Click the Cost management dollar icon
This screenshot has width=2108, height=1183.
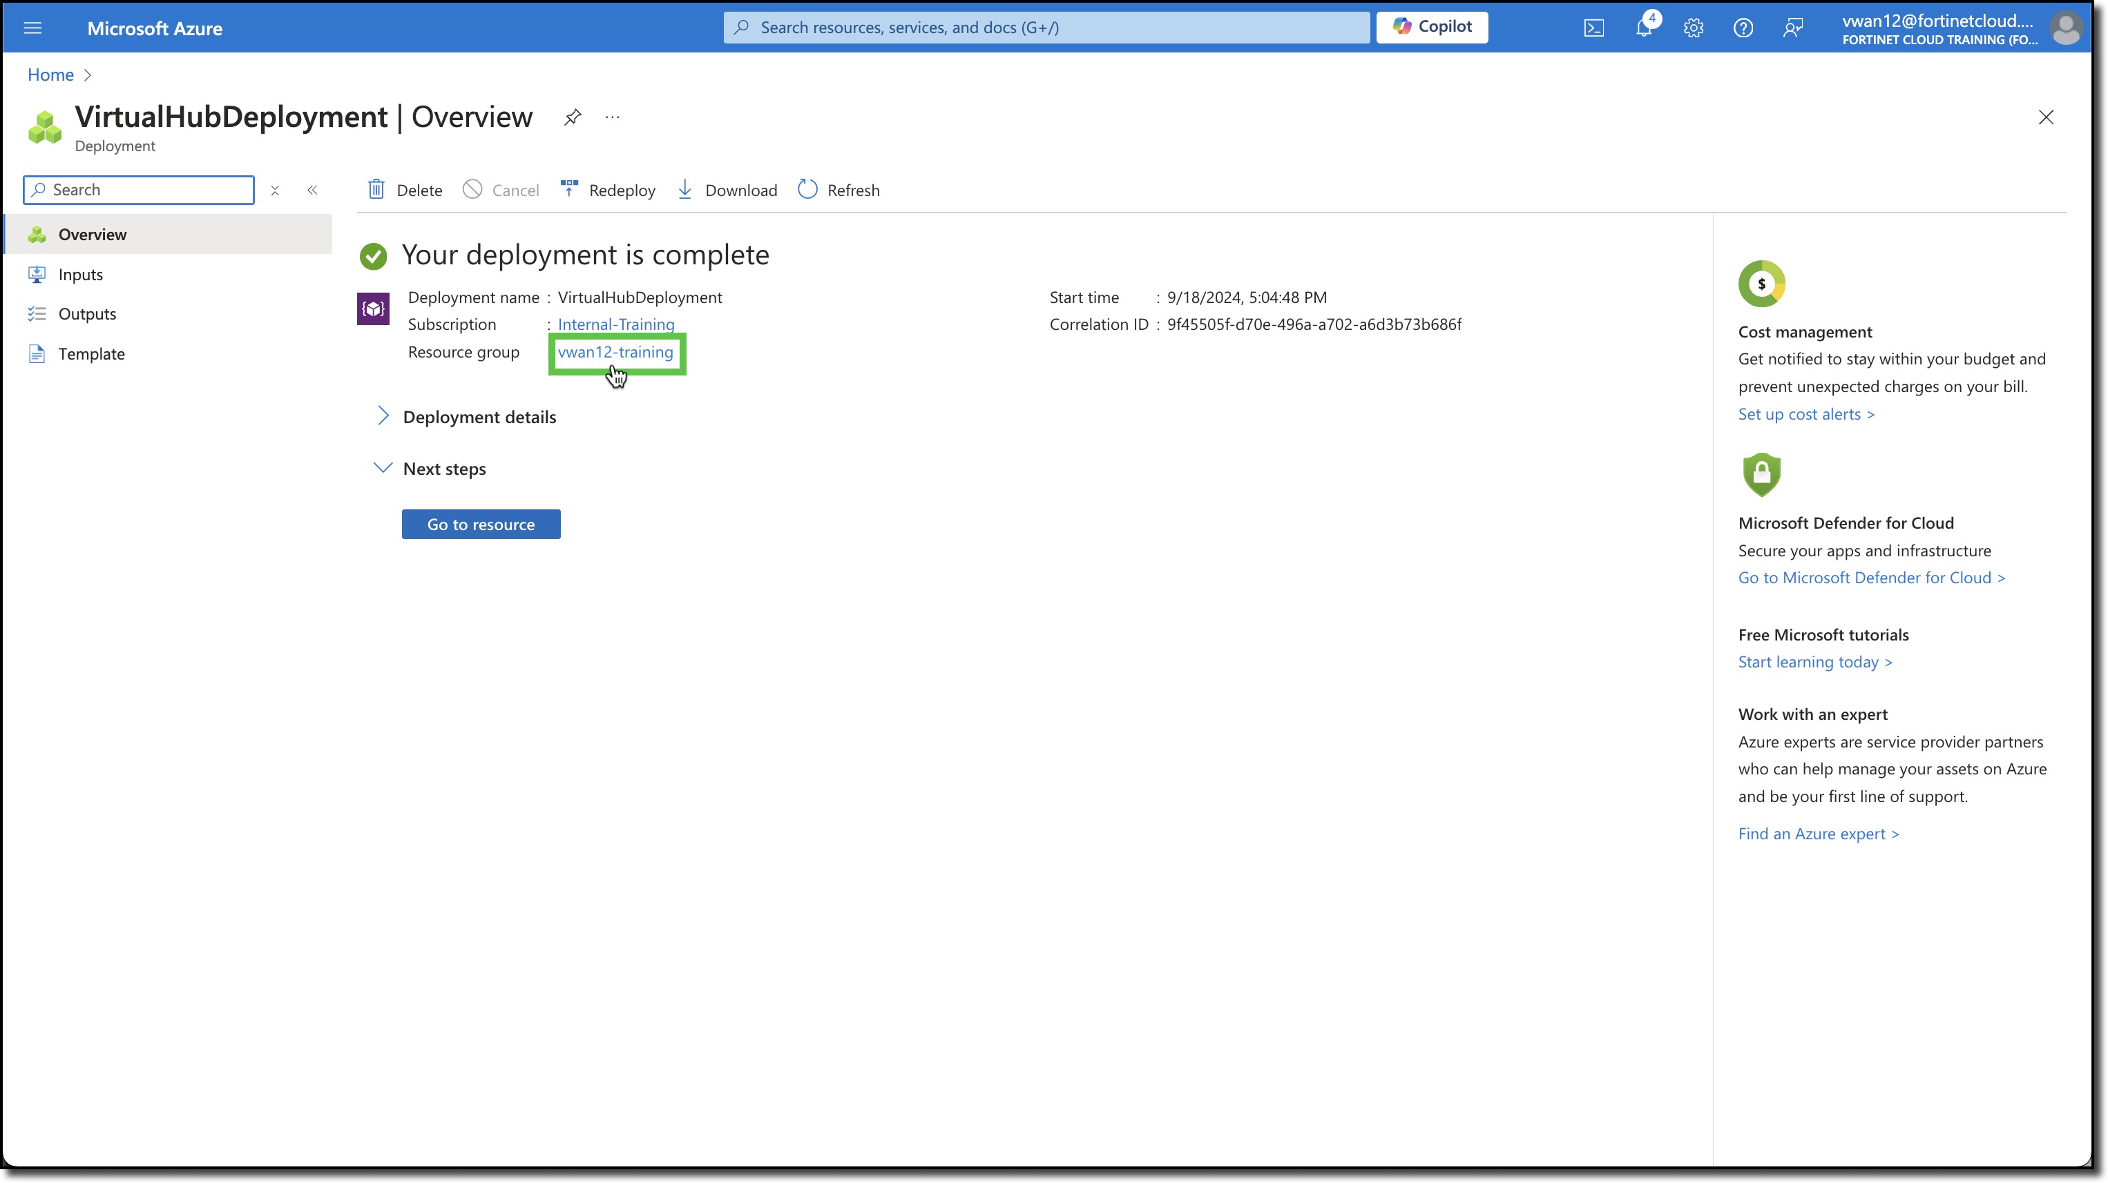1761,284
